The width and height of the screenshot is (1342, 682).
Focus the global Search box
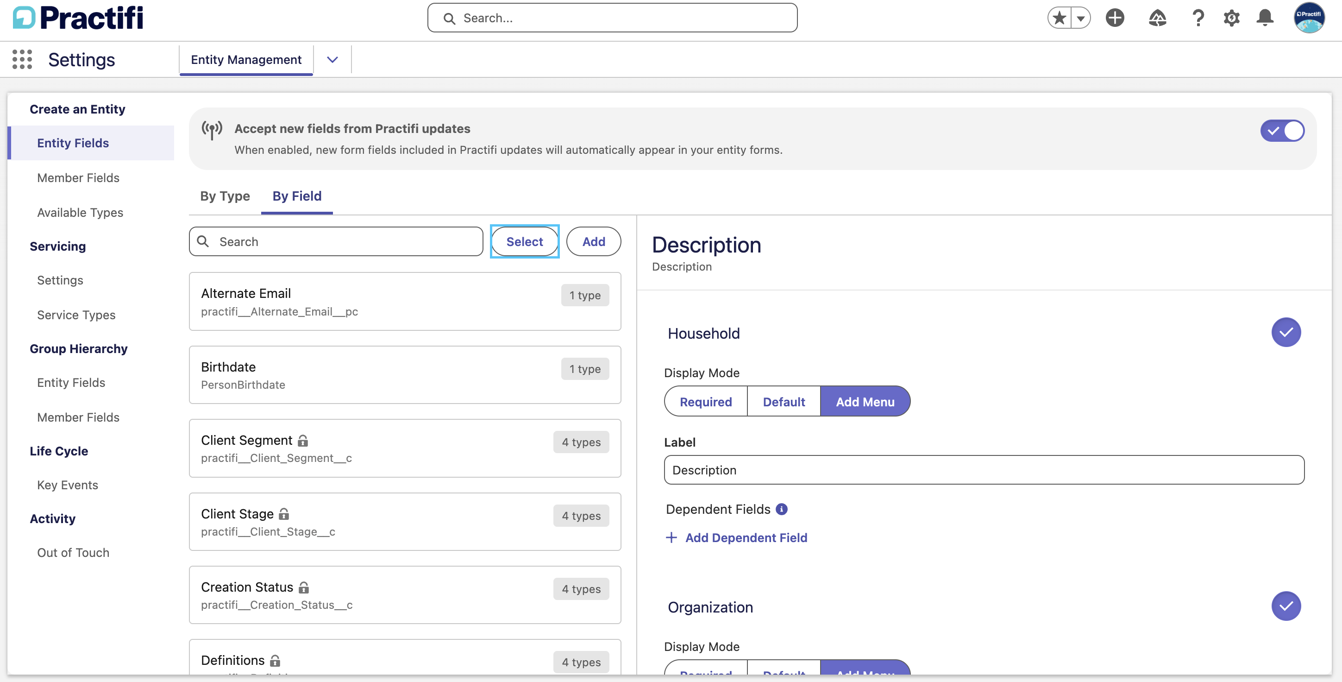click(612, 18)
